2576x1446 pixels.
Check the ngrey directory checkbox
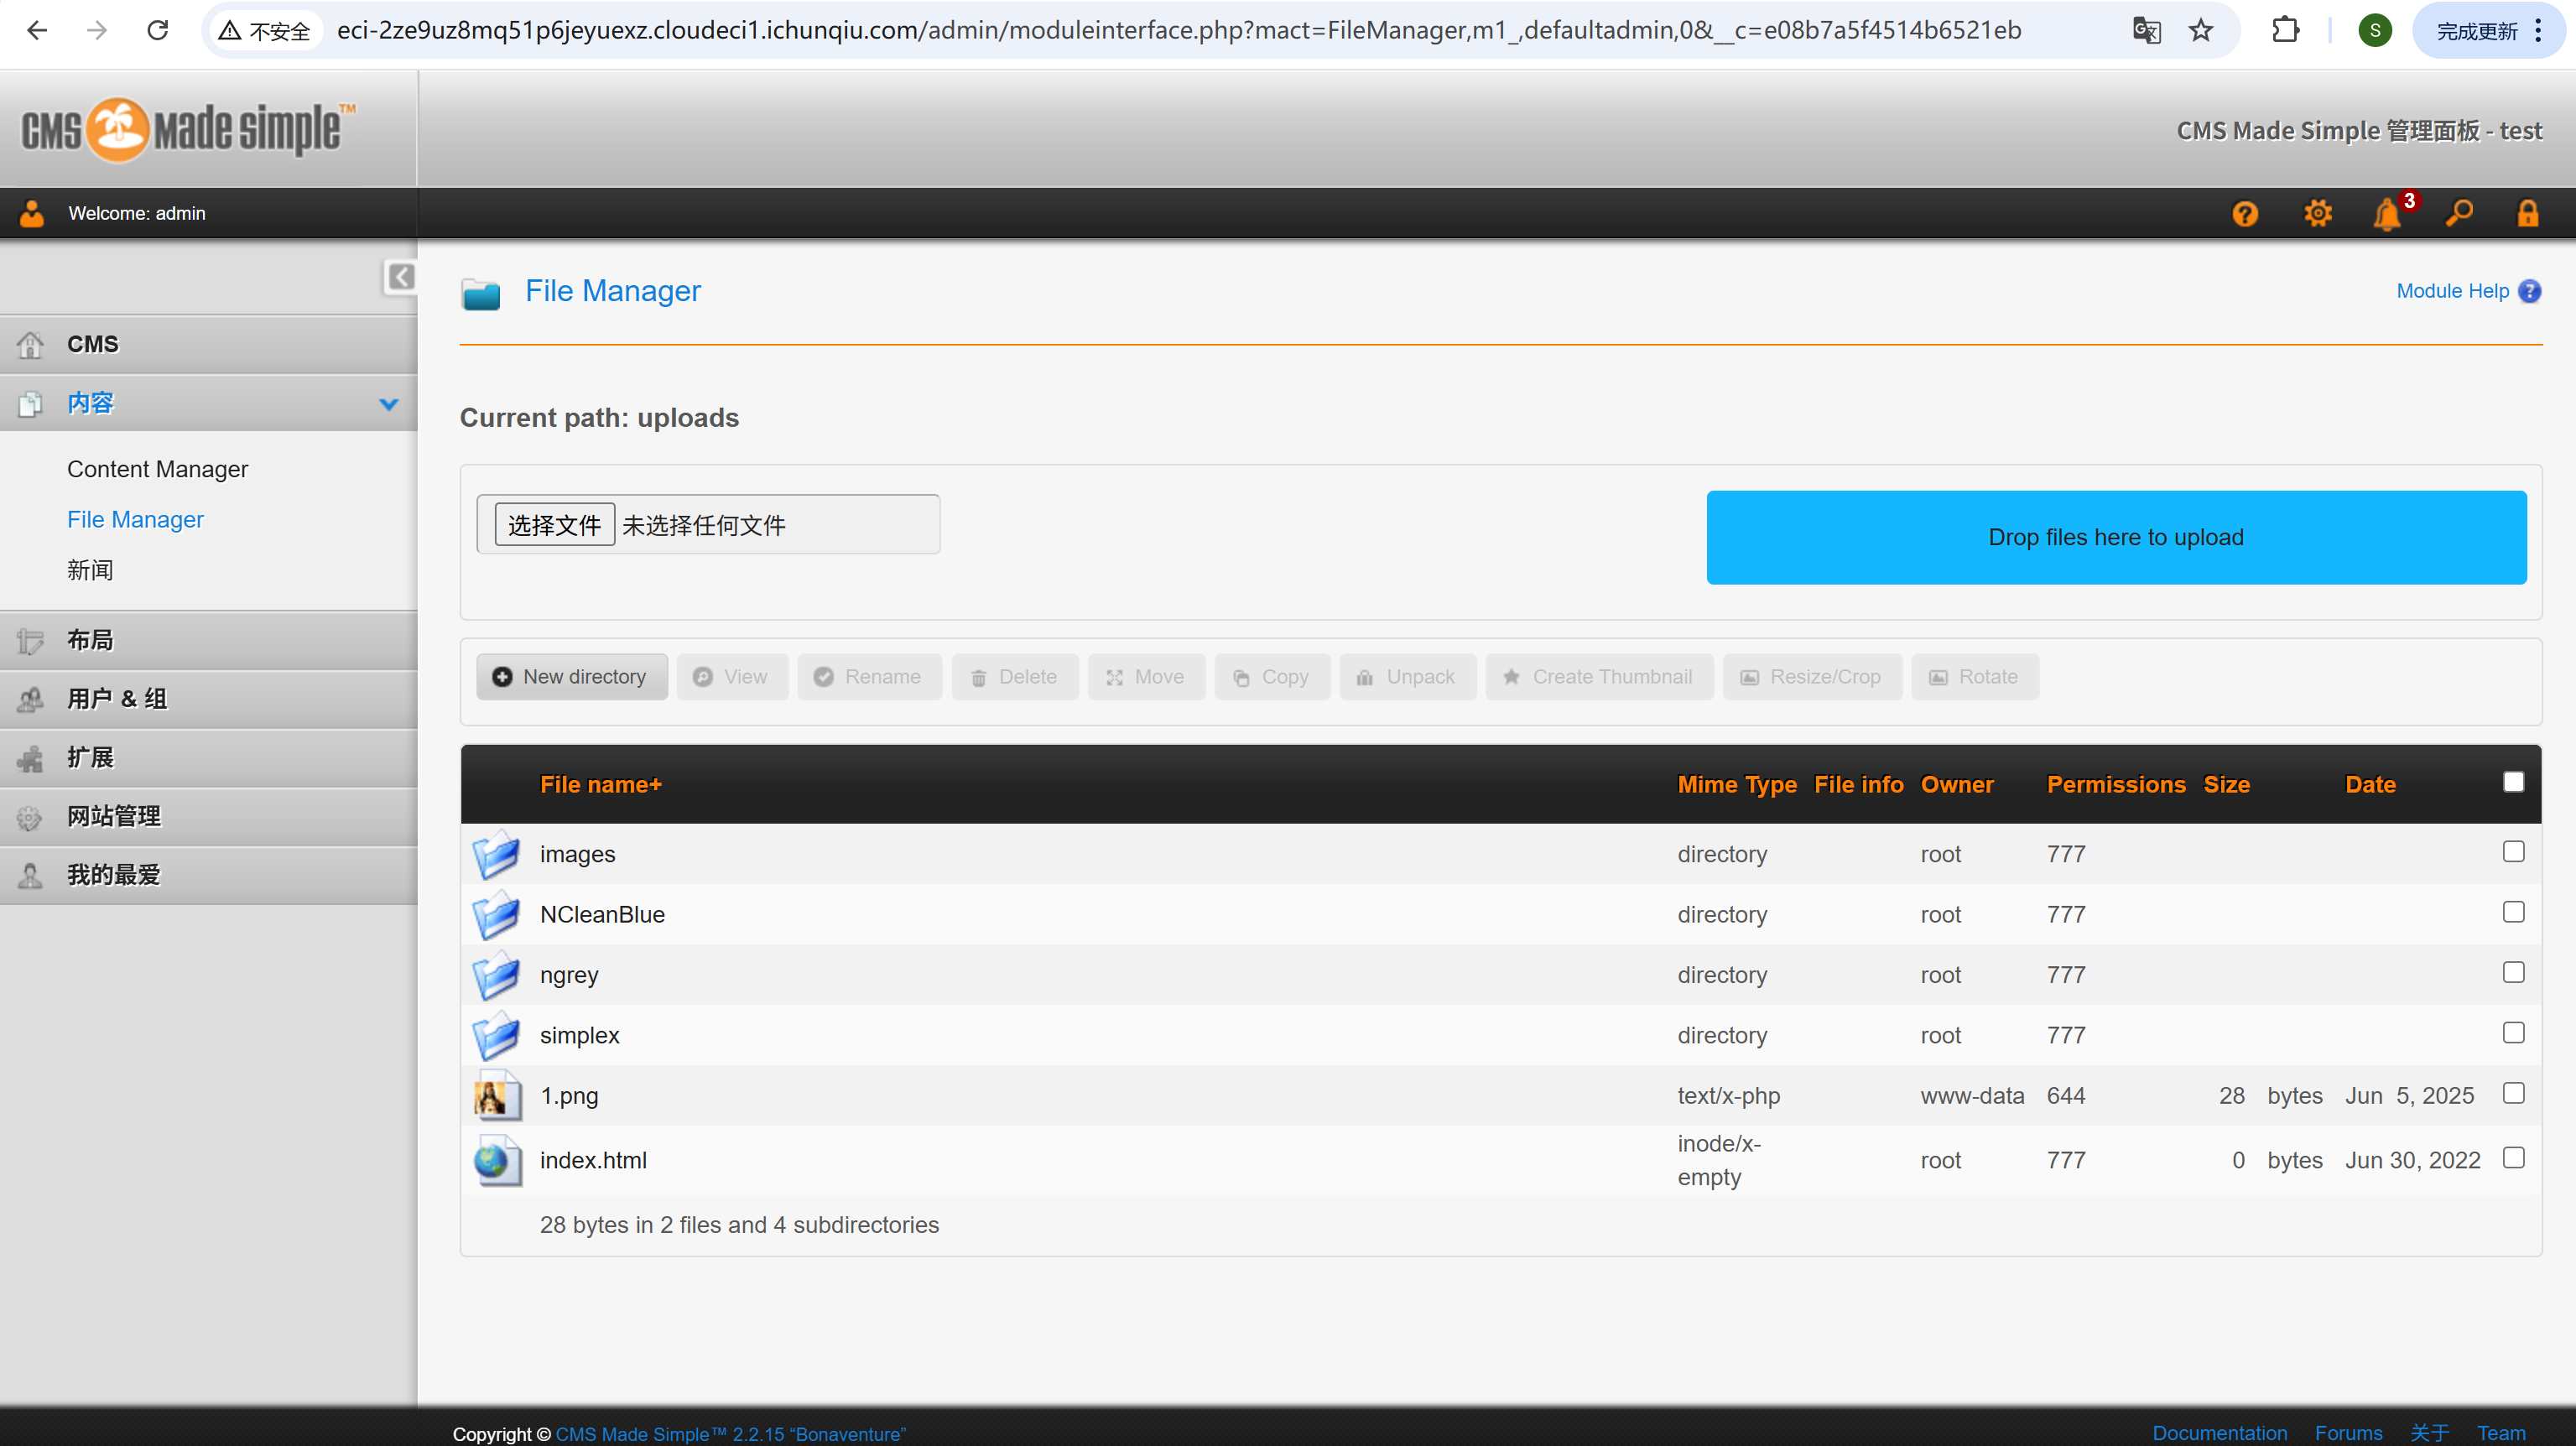(x=2513, y=972)
